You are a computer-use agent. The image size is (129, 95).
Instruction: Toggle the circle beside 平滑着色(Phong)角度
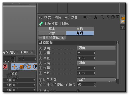[40, 85]
